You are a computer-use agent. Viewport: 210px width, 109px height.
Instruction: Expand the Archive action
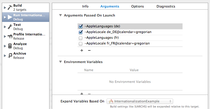(x=5, y=56)
